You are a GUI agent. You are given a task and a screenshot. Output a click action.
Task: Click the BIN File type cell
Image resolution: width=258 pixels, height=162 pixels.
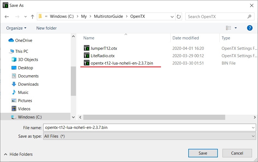228,63
